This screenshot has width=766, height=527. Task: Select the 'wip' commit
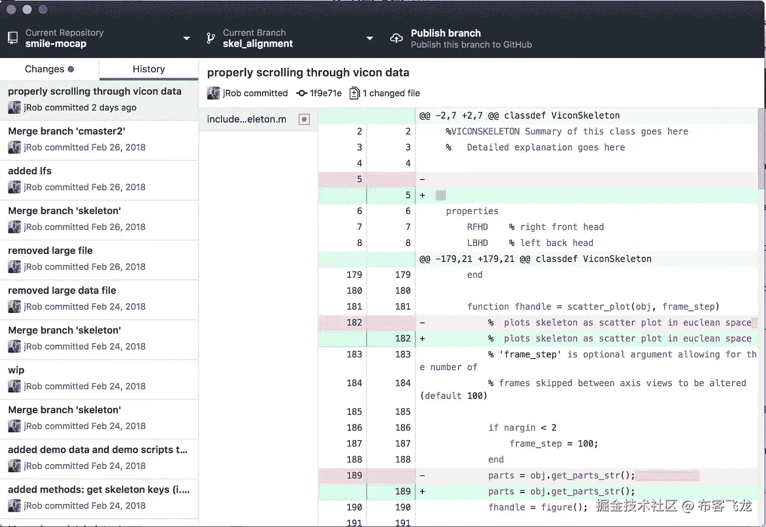(99, 379)
